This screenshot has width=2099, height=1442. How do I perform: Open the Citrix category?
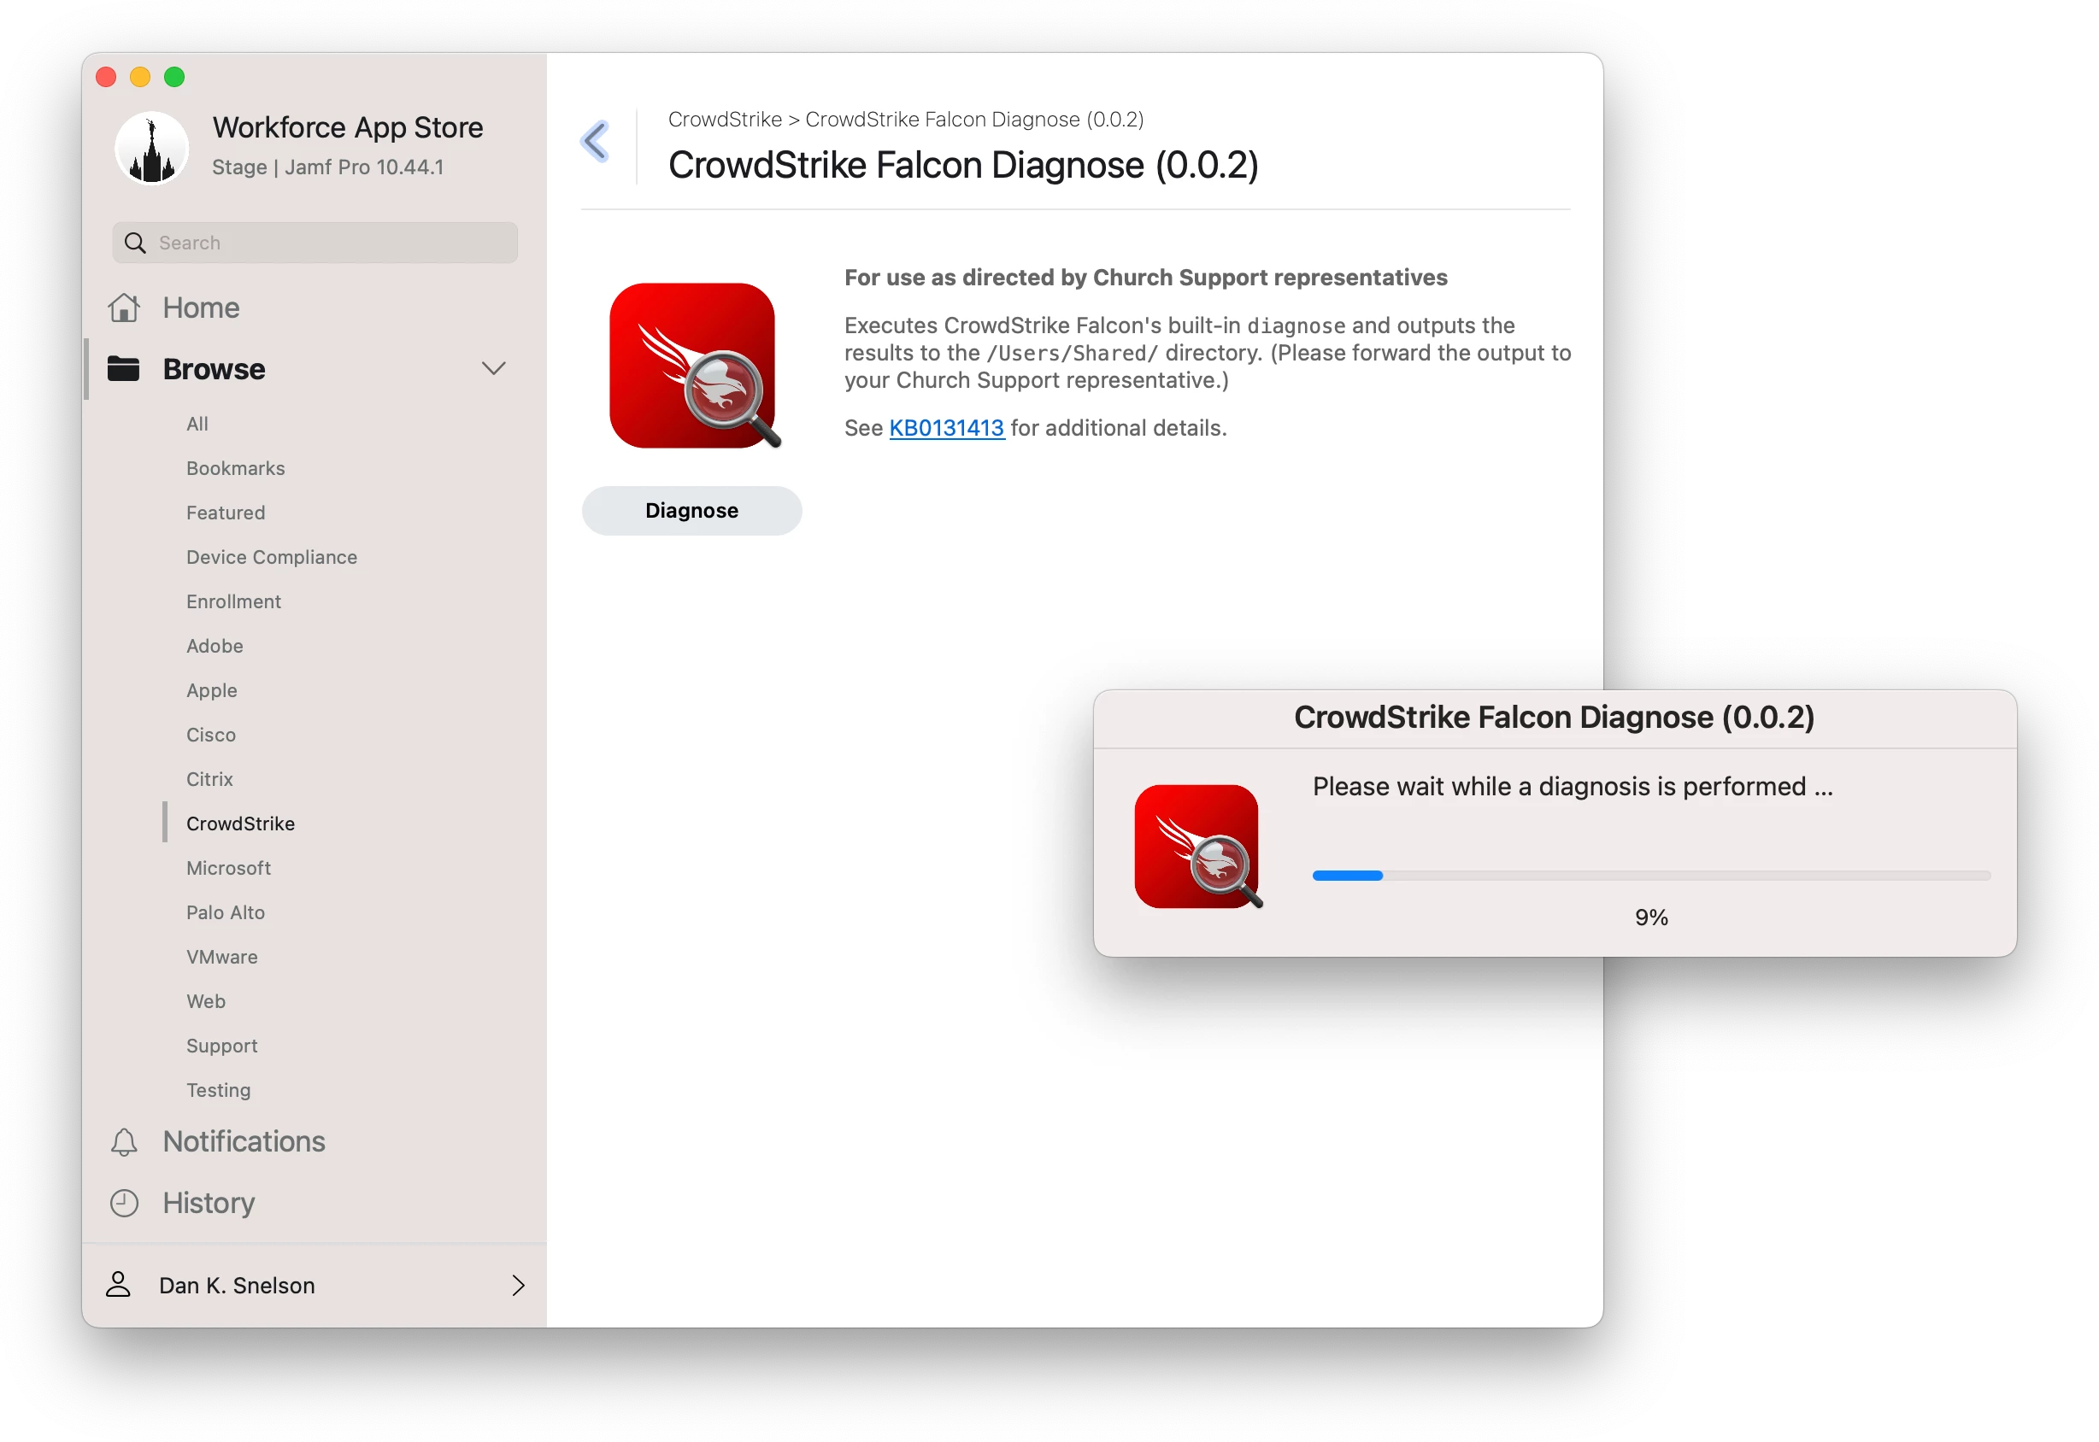[x=209, y=779]
